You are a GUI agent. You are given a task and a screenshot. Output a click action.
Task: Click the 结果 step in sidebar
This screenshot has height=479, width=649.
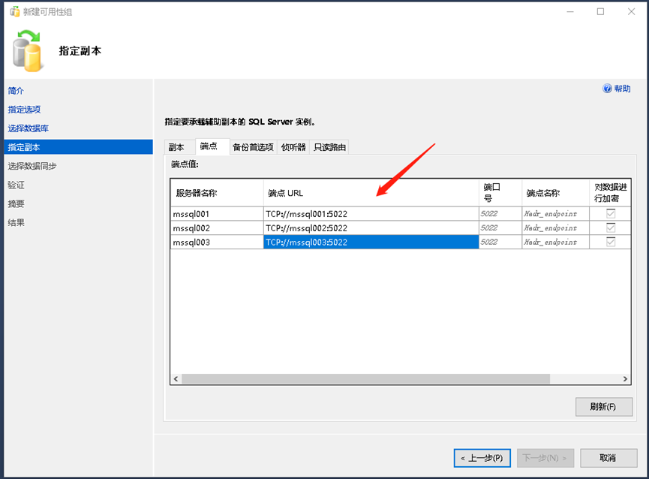16,223
